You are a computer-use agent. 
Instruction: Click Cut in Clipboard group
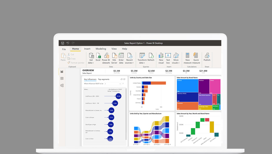pyautogui.click(x=71, y=54)
